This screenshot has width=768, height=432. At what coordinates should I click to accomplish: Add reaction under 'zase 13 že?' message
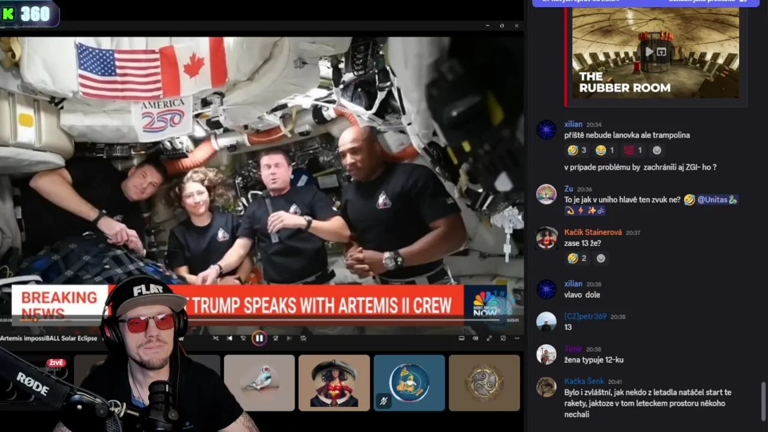click(601, 259)
